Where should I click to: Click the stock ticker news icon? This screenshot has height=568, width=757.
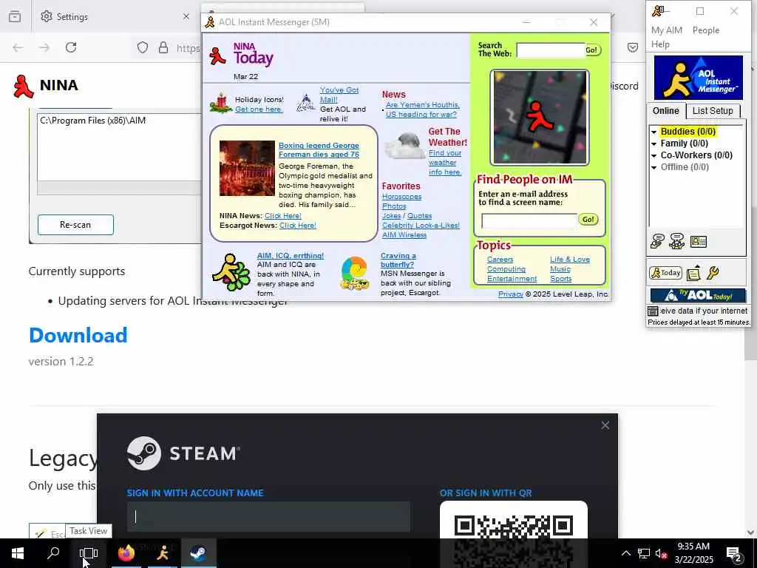coord(653,311)
